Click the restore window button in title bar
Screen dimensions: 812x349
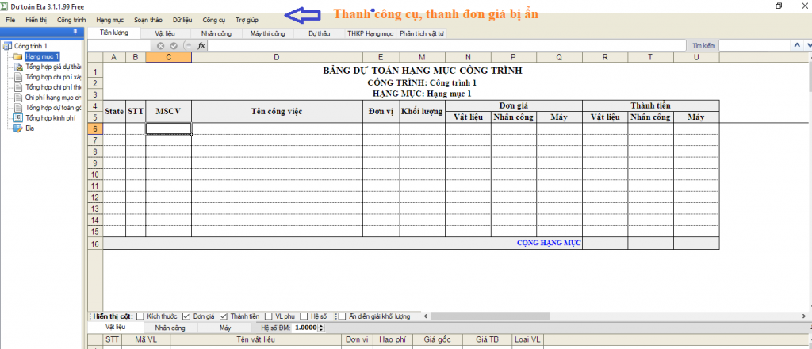[779, 6]
